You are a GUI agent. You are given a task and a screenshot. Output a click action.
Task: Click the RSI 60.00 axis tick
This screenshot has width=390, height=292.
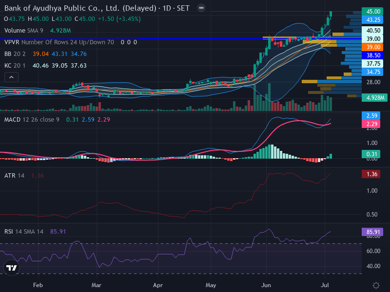pyautogui.click(x=373, y=251)
